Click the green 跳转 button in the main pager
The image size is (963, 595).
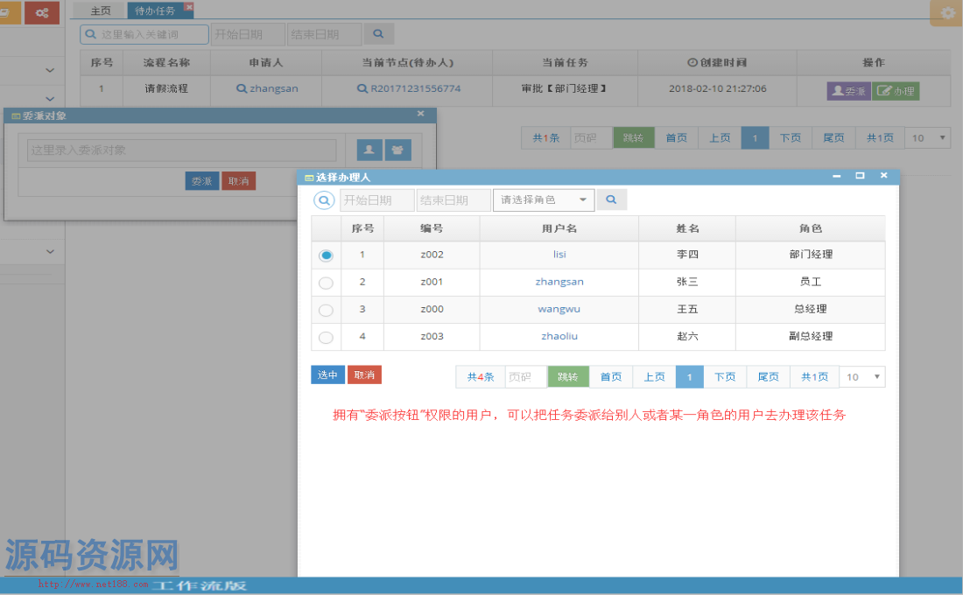[x=634, y=137]
